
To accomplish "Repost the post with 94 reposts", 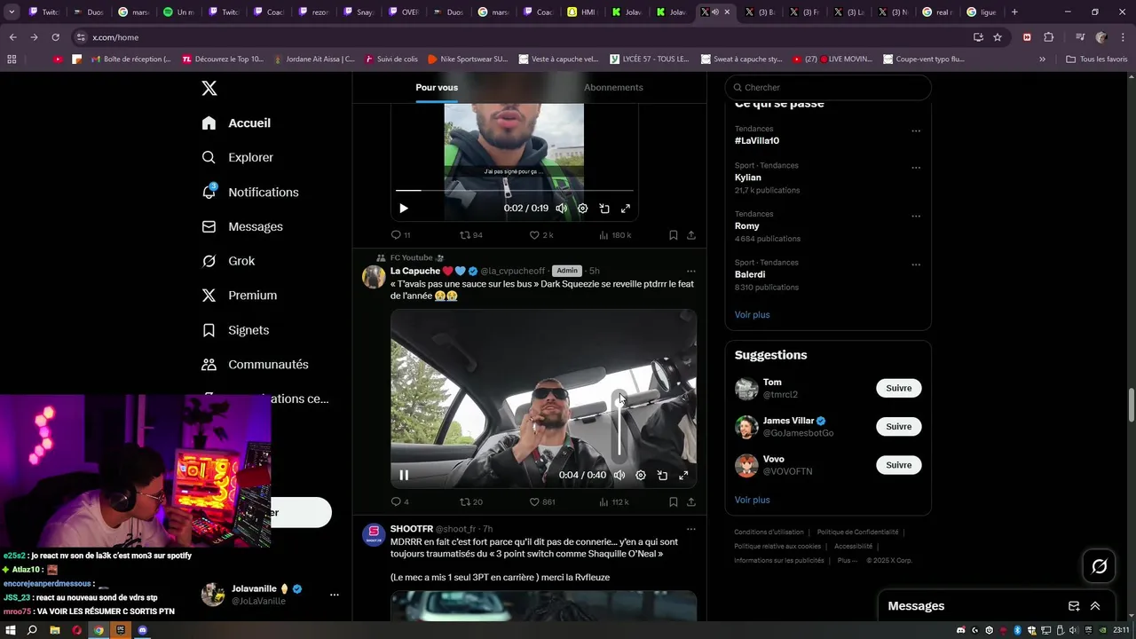I will point(470,235).
